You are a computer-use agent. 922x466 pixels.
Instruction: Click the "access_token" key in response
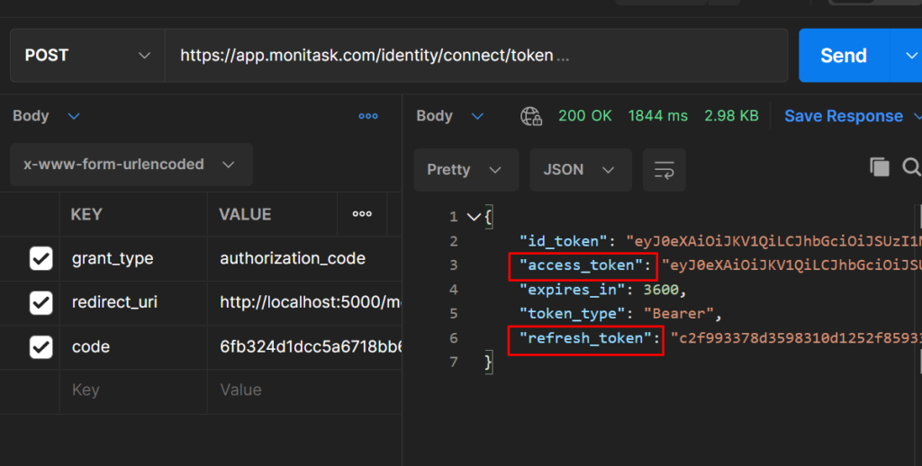(x=581, y=265)
